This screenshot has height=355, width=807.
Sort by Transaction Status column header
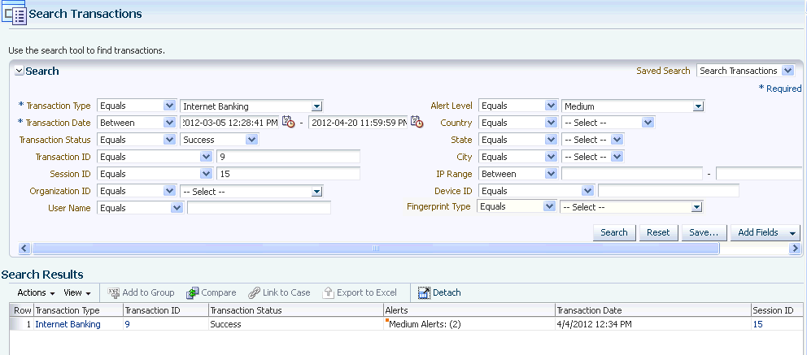click(296, 310)
